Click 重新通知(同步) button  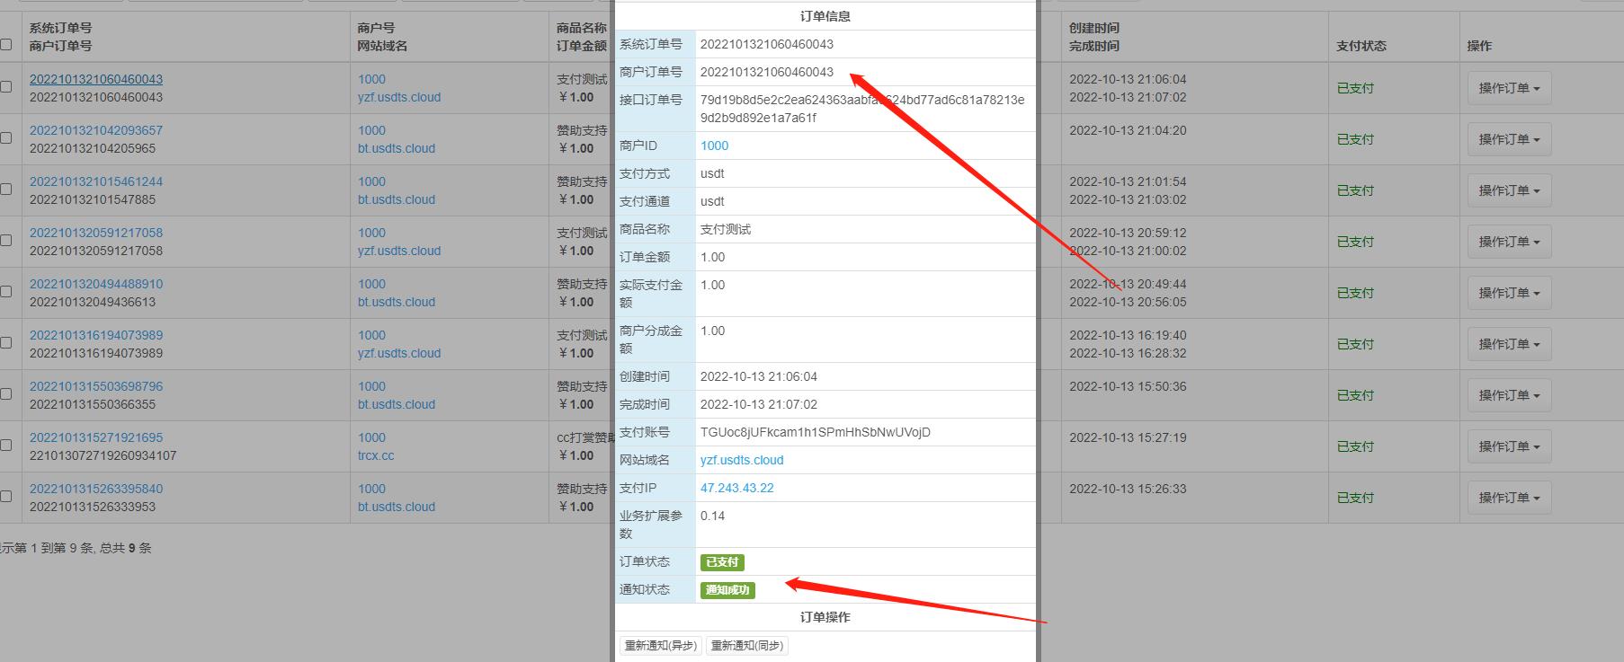(746, 646)
